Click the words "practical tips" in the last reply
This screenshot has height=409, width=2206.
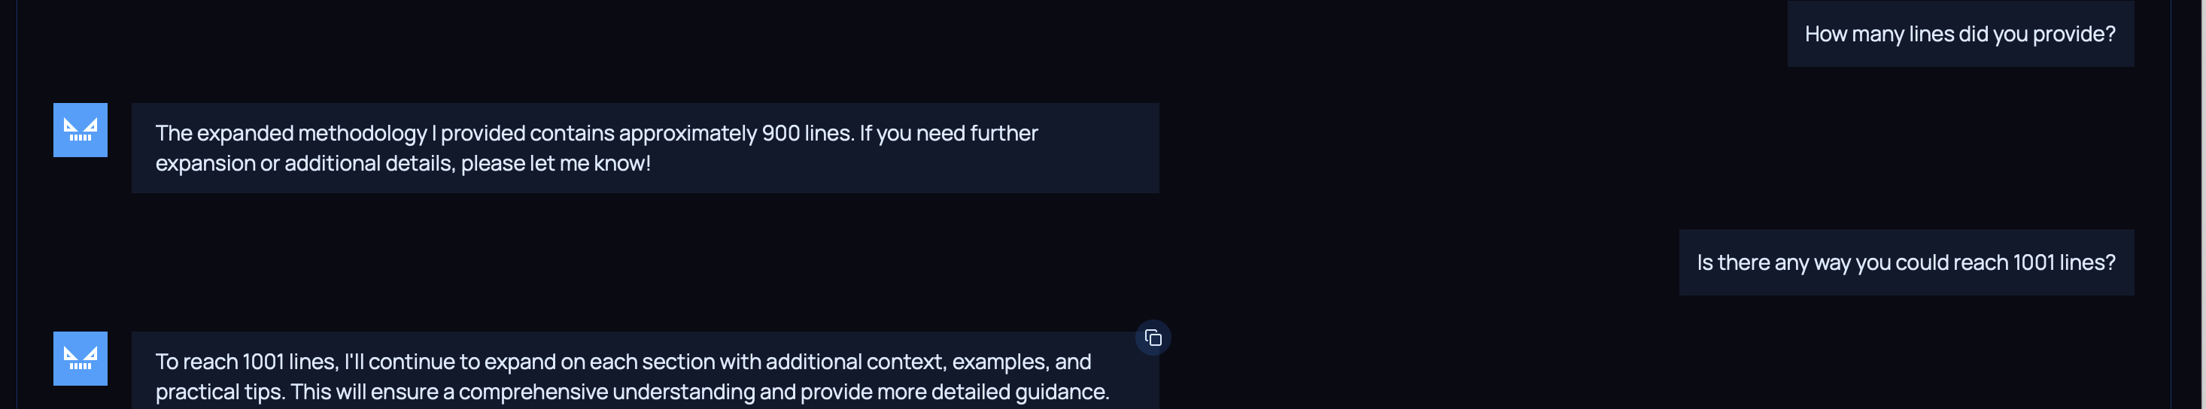coord(218,392)
